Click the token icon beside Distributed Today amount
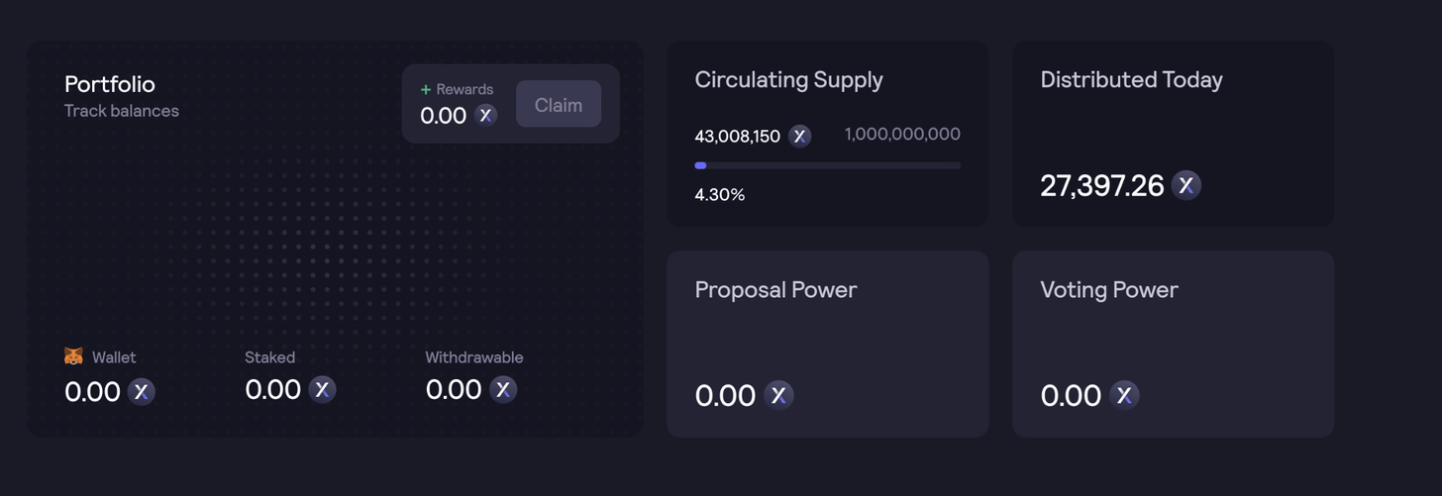1442x496 pixels. (x=1186, y=185)
